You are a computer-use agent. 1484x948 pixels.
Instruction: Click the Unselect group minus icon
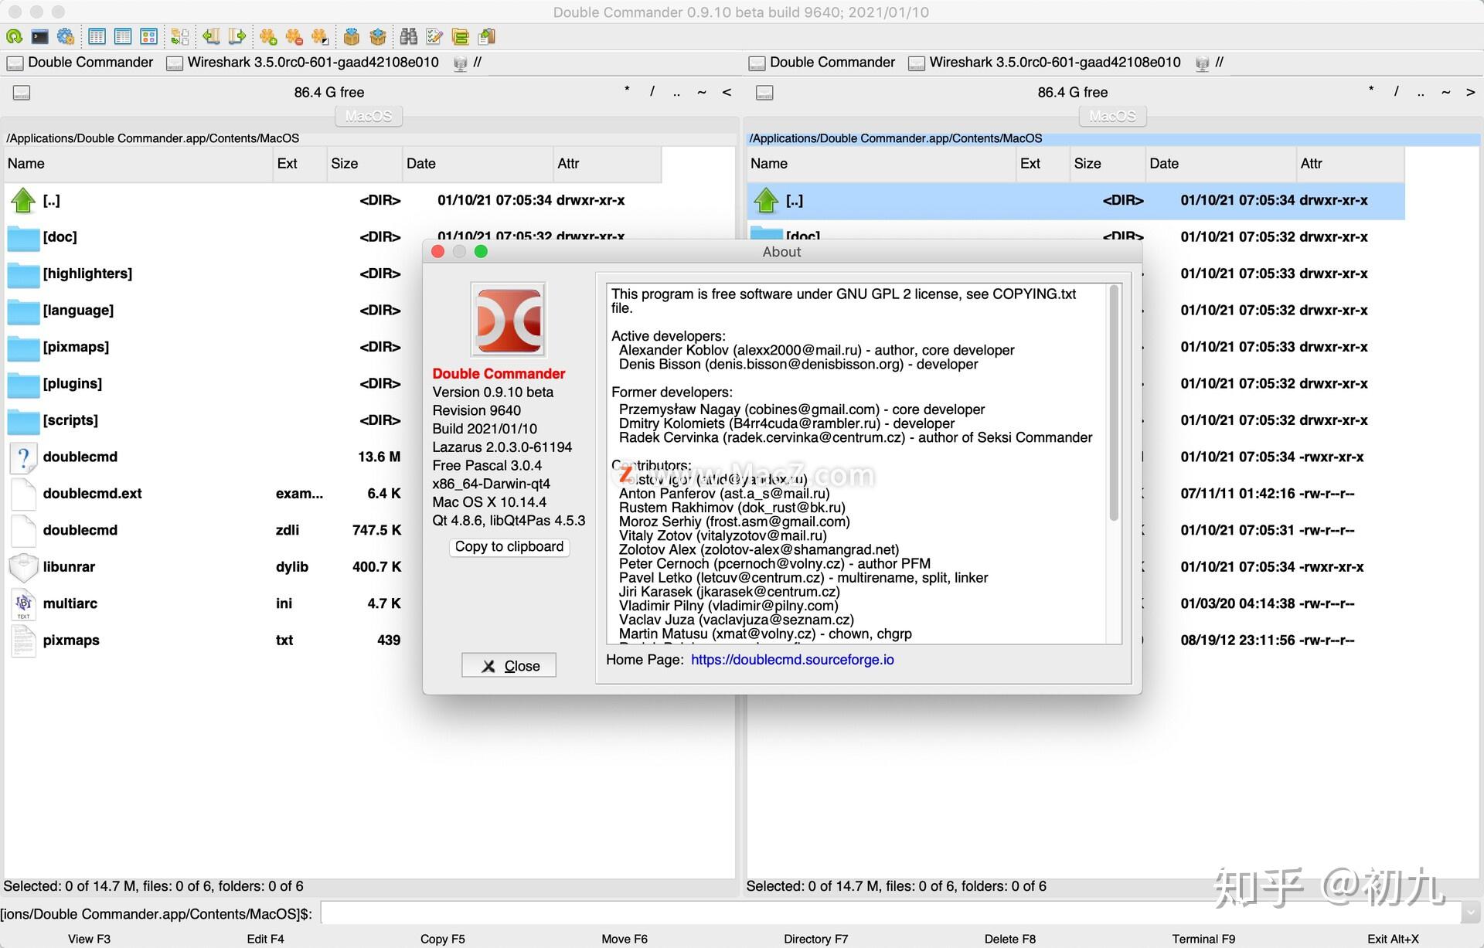click(x=294, y=36)
